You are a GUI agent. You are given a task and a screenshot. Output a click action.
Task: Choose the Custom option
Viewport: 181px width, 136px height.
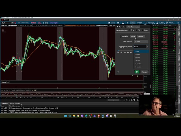(x=141, y=36)
